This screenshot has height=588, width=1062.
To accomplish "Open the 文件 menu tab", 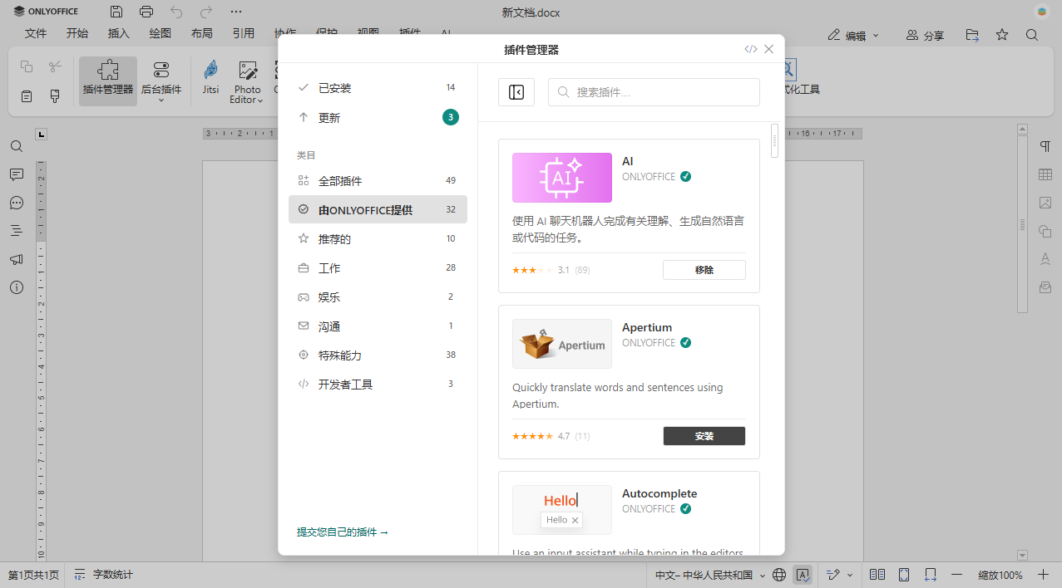I will [36, 33].
